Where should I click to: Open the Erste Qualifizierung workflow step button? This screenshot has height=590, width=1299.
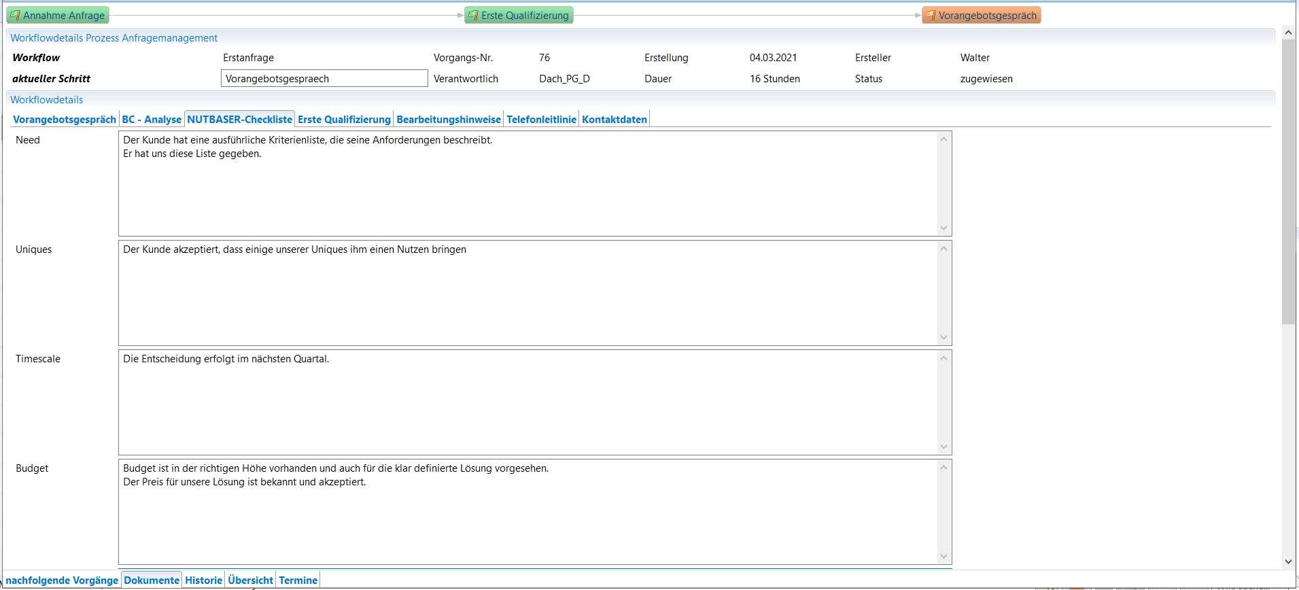519,16
